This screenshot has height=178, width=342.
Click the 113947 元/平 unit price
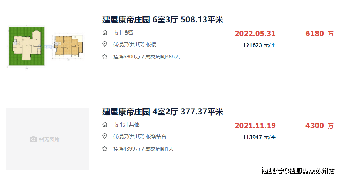pyautogui.click(x=259, y=137)
